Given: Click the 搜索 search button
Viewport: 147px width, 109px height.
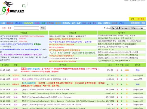Looking at the screenshot, I should (x=43, y=28).
